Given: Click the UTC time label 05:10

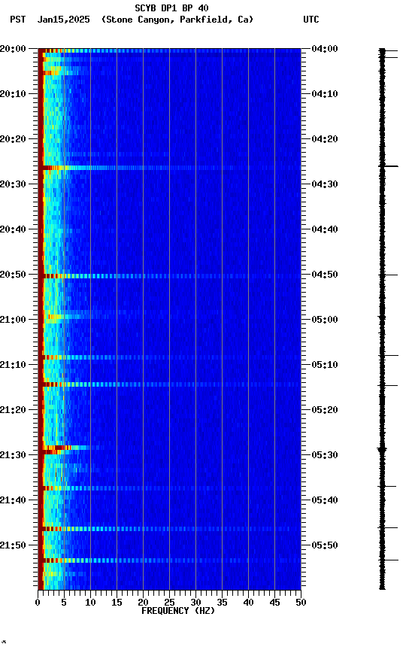Looking at the screenshot, I should 325,365.
